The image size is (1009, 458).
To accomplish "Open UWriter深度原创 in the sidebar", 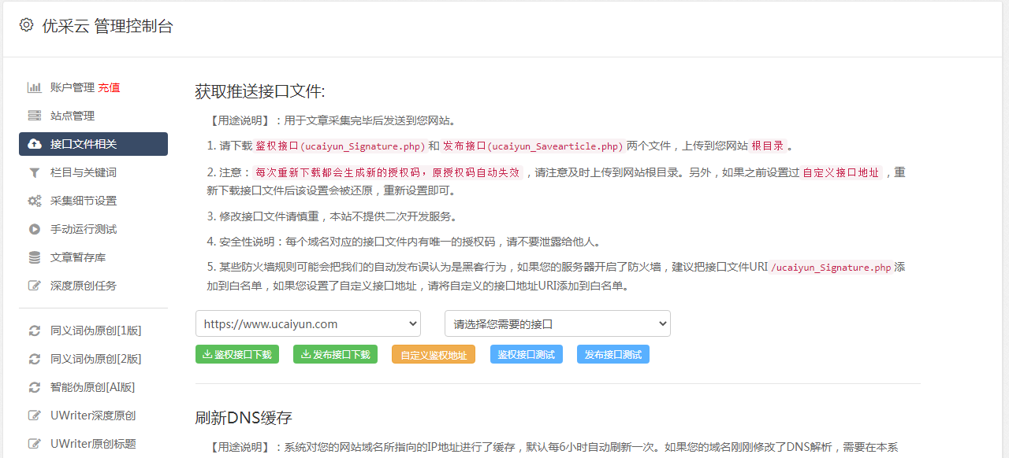I will point(93,416).
